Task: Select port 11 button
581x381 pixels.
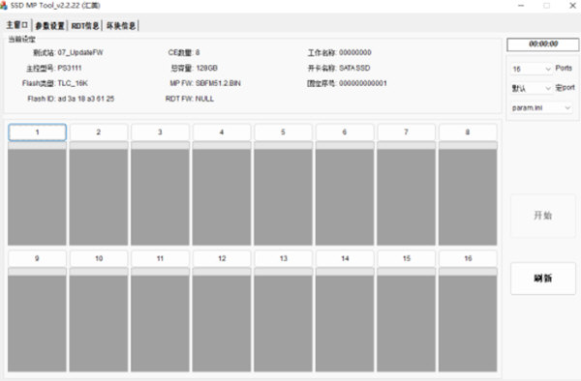Action: [160, 258]
